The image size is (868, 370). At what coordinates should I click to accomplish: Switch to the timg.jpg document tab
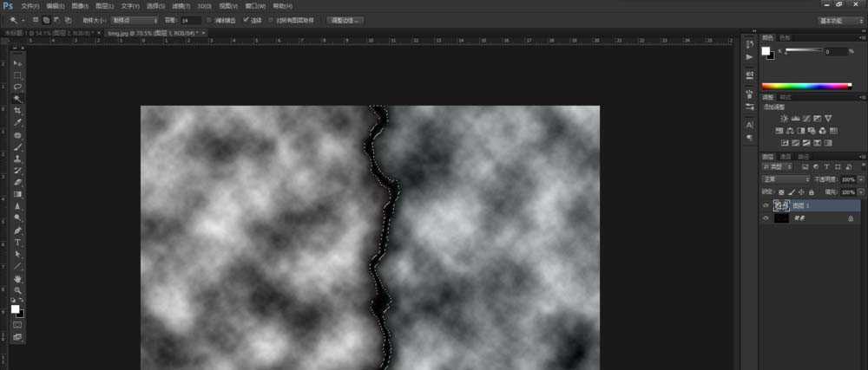point(152,33)
